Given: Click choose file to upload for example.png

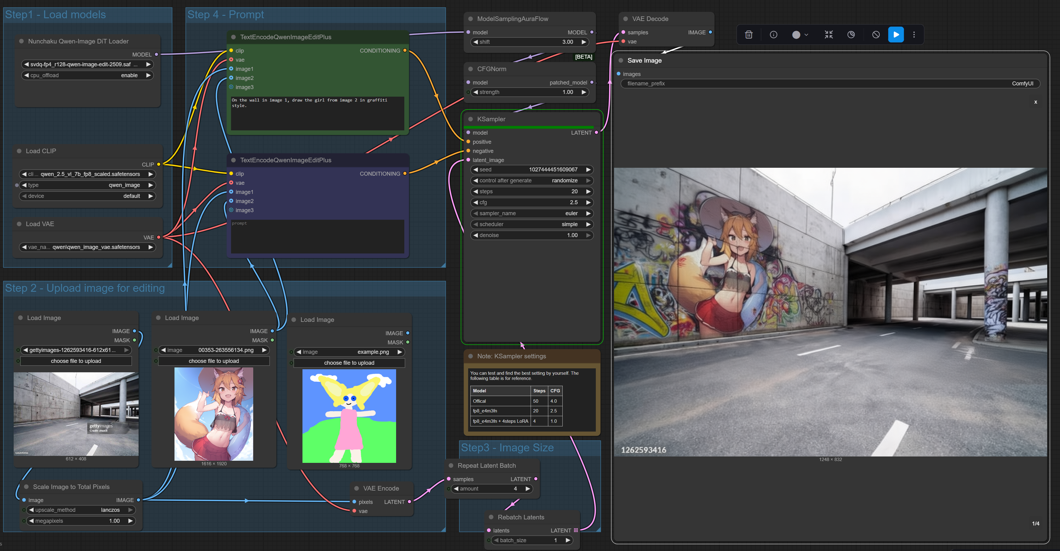Looking at the screenshot, I should tap(349, 363).
